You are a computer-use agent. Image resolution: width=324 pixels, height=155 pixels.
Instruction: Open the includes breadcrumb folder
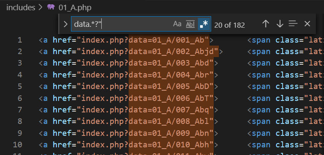pos(21,8)
